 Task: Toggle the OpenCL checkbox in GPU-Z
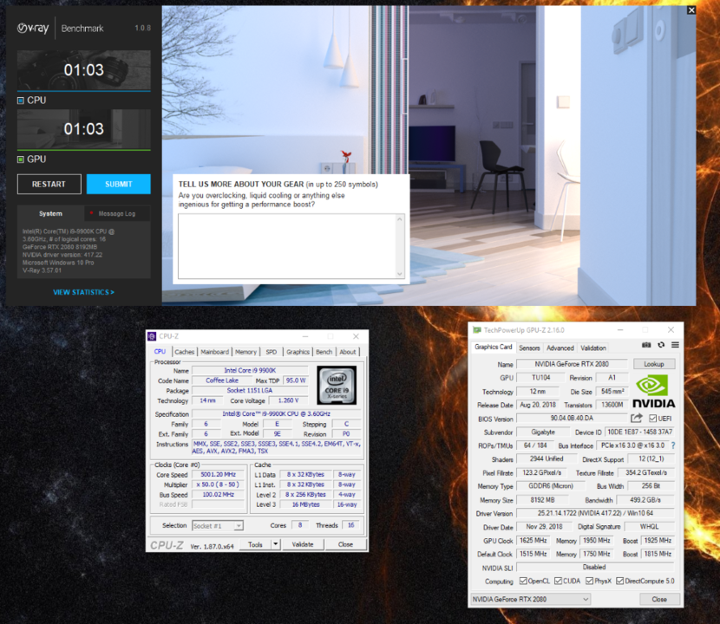(523, 581)
